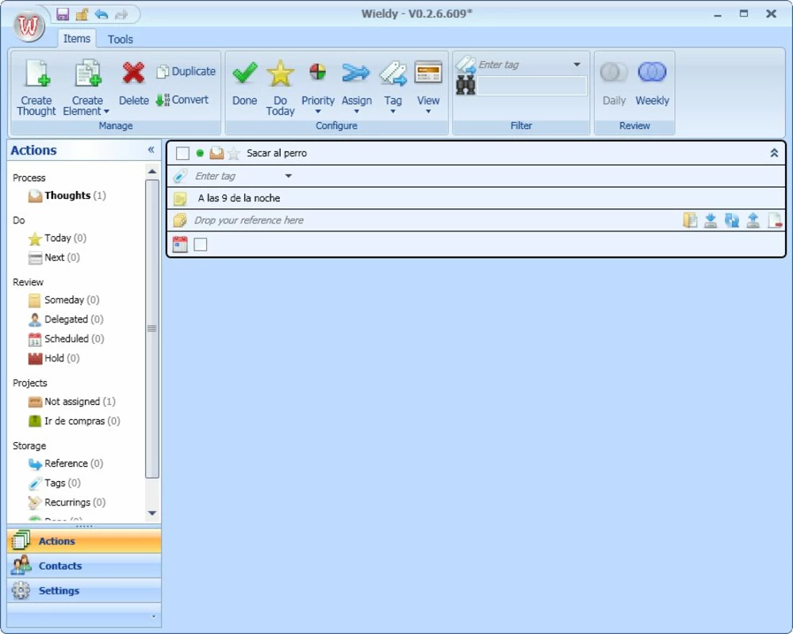
Task: Open the Actions navigation section
Action: click(x=84, y=541)
